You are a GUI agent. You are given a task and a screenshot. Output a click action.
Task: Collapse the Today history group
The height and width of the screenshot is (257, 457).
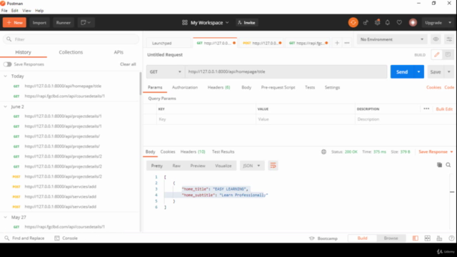tap(5, 76)
